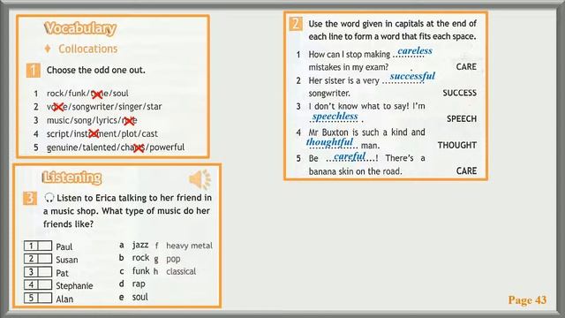Click the blue answer 'successful'
Viewport: 565px width, 318px height.
point(412,76)
